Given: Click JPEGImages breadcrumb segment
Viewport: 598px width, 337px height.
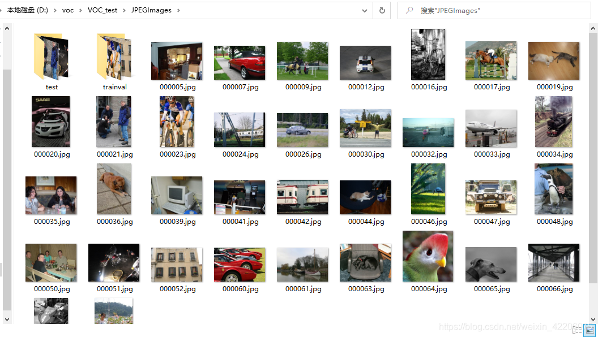Looking at the screenshot, I should tap(151, 10).
